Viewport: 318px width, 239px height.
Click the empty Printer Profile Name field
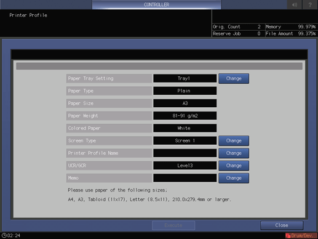click(x=185, y=153)
